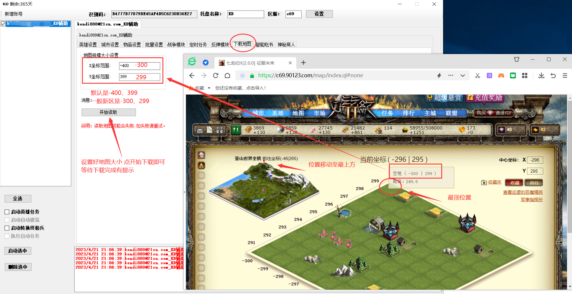Image resolution: width=572 pixels, height=294 pixels.
Task: Switch to 城市设置 tab
Action: [x=110, y=45]
